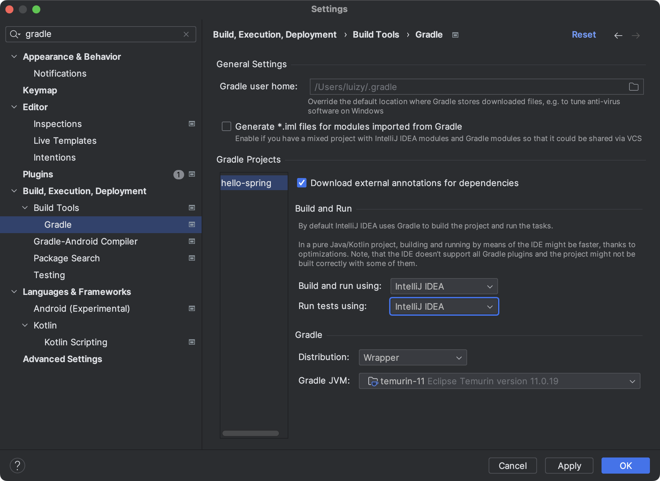Click project-level settings icon beside Inspections
This screenshot has height=481, width=660.
pyautogui.click(x=192, y=124)
